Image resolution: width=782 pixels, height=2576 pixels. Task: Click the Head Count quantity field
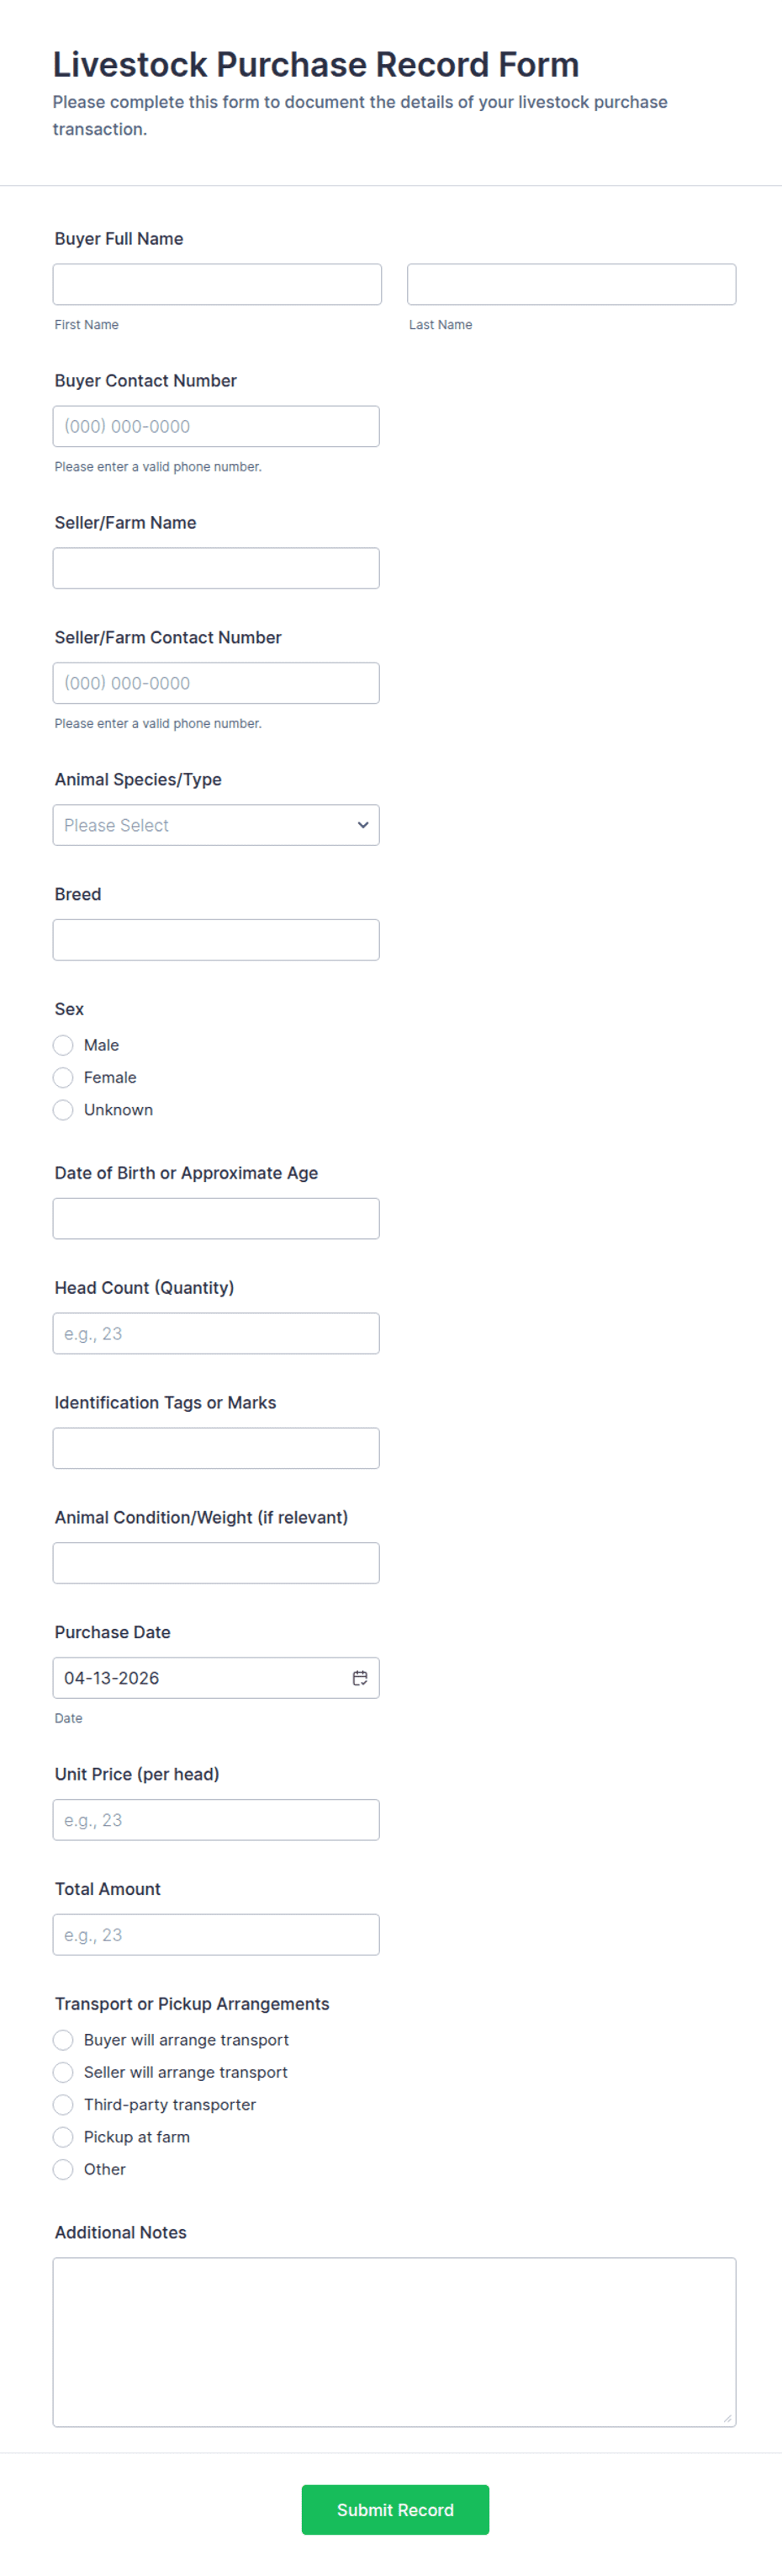216,1333
